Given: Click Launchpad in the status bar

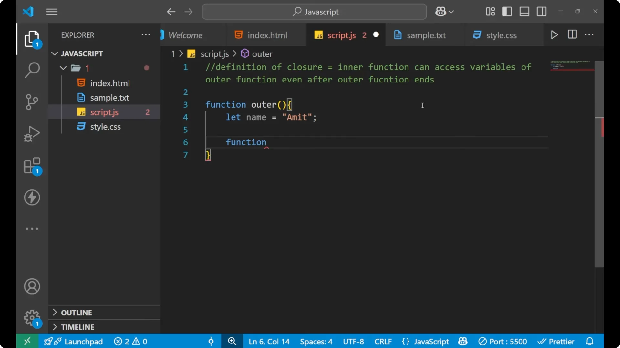Looking at the screenshot, I should (x=83, y=341).
